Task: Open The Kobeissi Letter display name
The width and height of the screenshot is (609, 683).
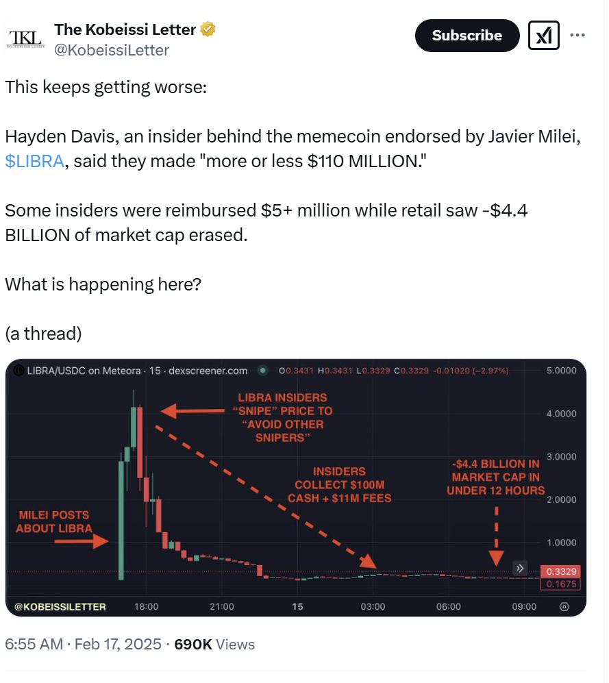Action: [125, 29]
